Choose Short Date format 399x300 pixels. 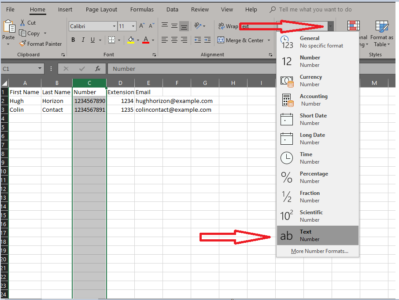(318, 119)
